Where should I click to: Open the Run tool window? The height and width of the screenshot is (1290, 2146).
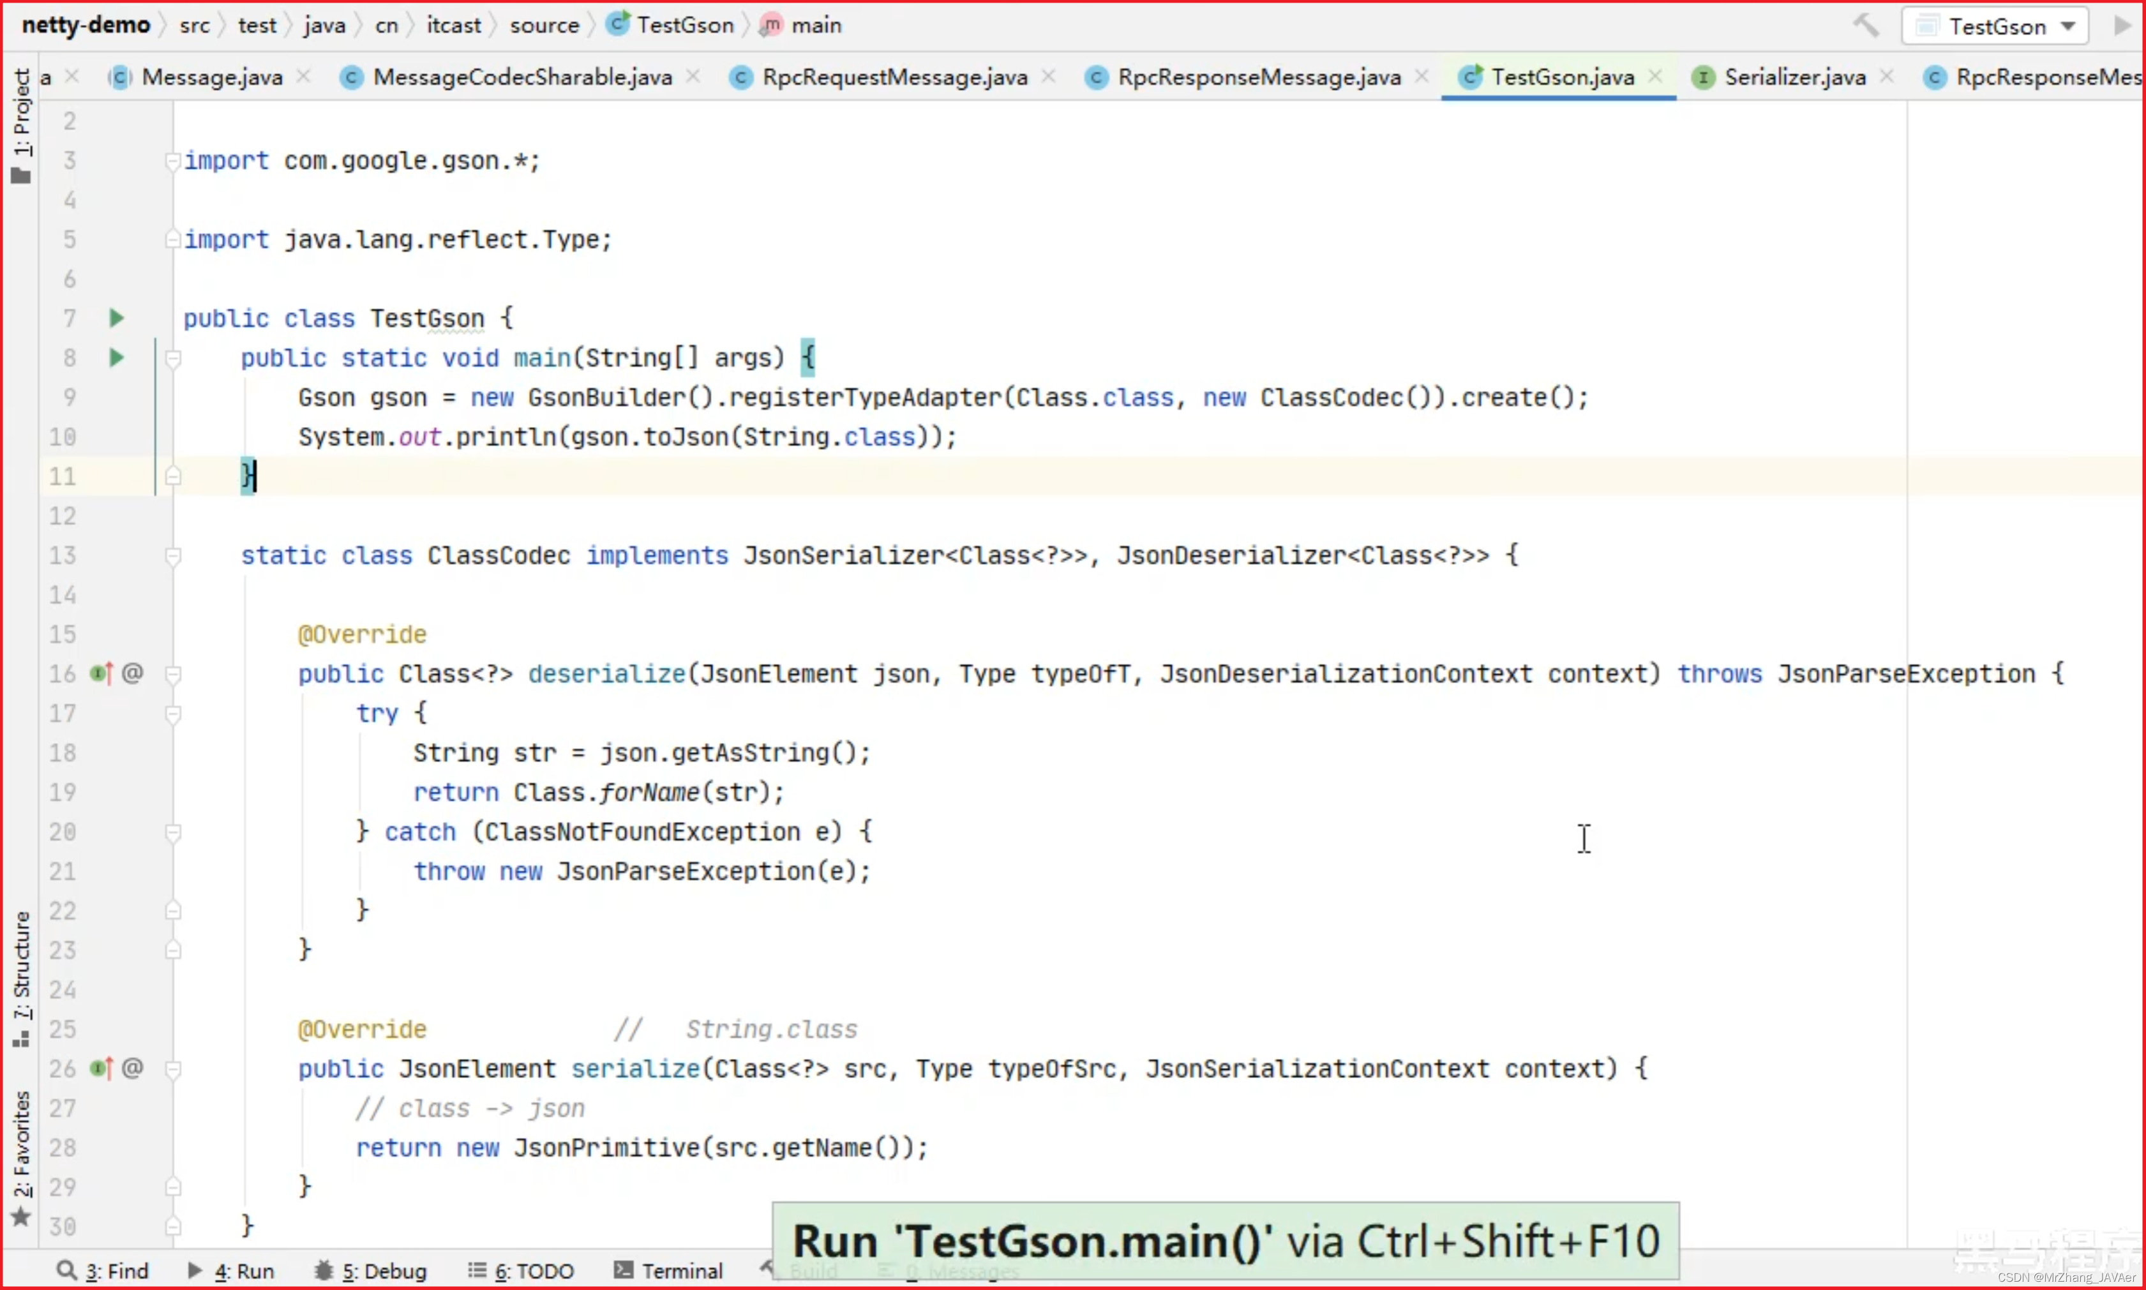(x=231, y=1271)
